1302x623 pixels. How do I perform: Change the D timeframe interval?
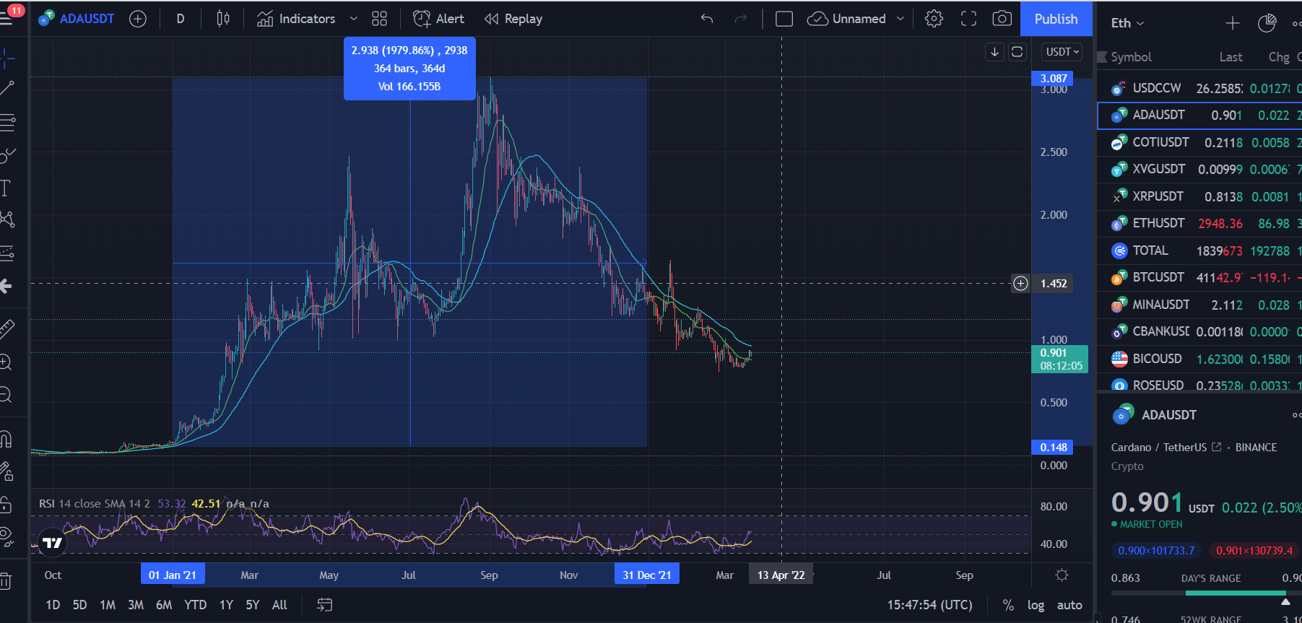181,19
